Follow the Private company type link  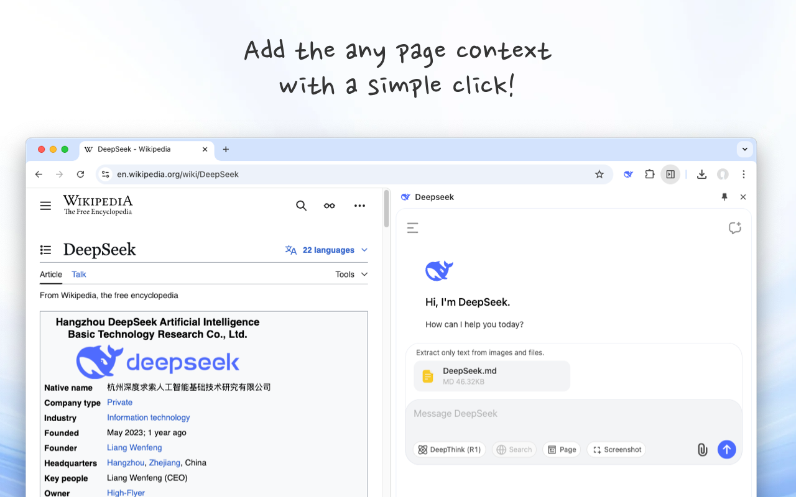(119, 403)
